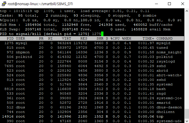This screenshot has height=123, width=189.
Task: Click the 0 zombie count
Action: [x=139, y=15]
